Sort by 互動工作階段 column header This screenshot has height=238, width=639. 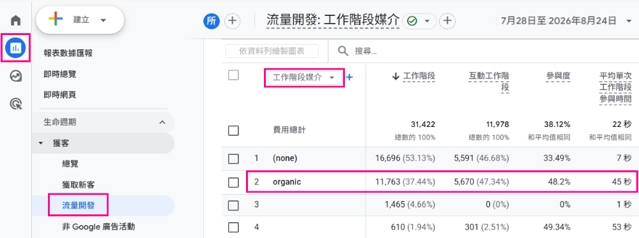[489, 82]
